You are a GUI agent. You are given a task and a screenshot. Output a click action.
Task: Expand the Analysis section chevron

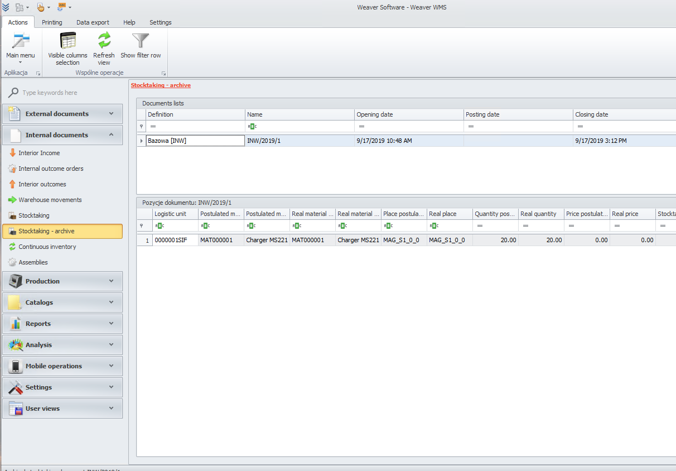(x=112, y=345)
